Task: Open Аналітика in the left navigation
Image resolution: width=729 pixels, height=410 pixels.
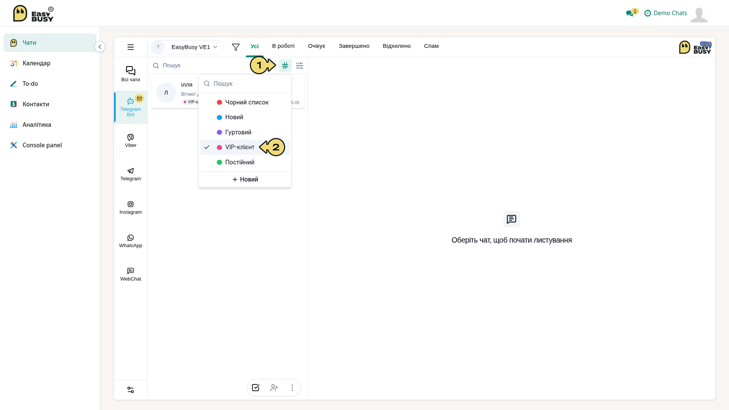Action: (50, 125)
